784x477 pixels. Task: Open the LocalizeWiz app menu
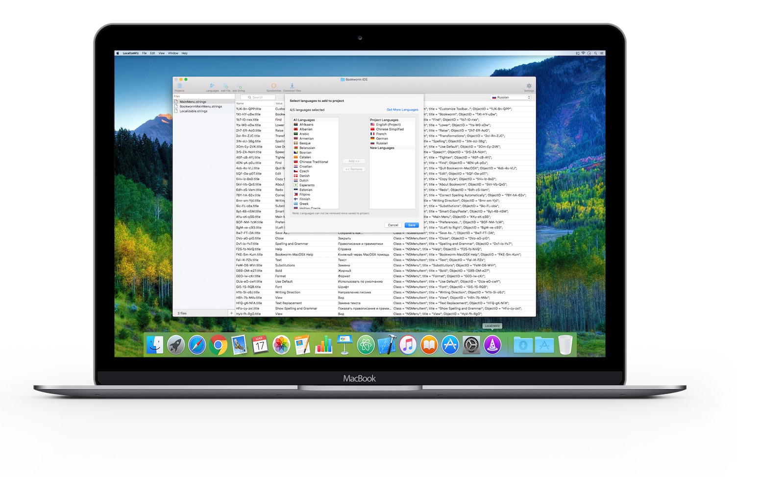click(130, 53)
